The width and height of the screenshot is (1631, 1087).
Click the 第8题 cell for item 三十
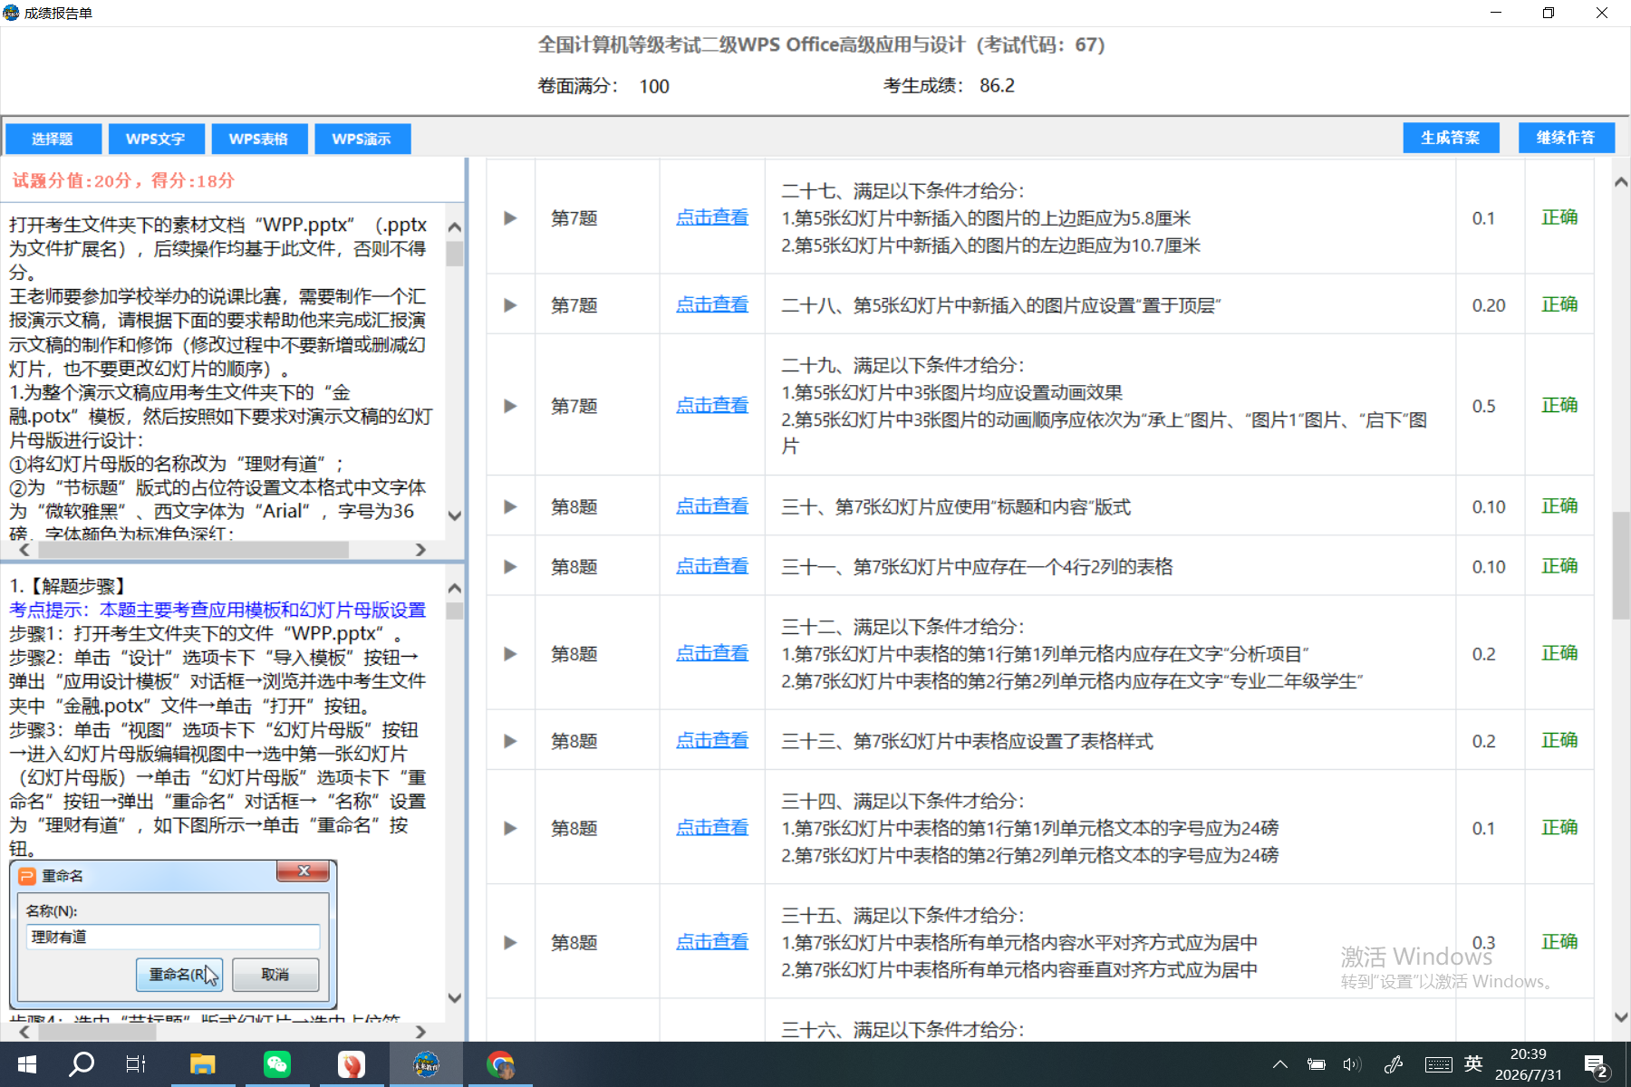(574, 507)
